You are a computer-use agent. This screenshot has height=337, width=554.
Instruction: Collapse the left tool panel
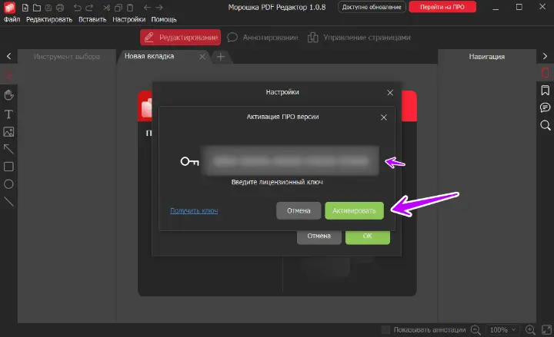click(8, 56)
